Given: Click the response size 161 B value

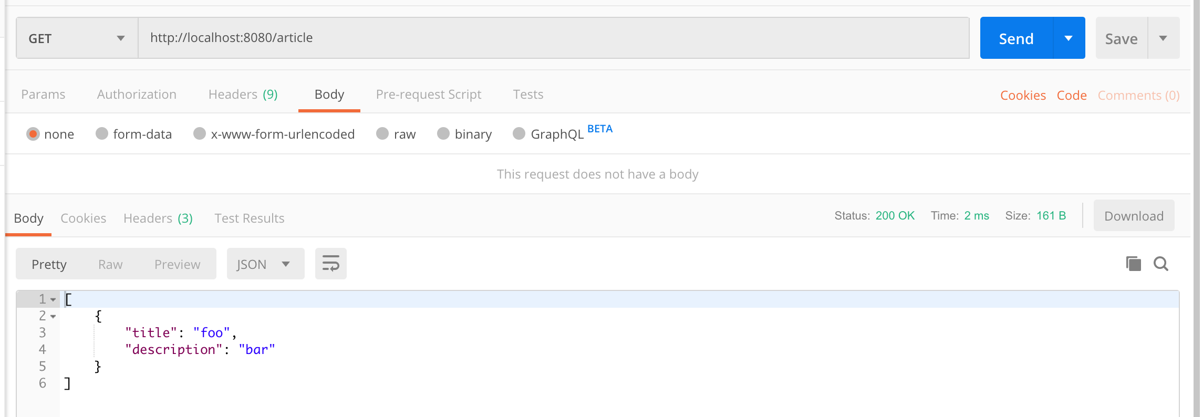Looking at the screenshot, I should [1051, 216].
